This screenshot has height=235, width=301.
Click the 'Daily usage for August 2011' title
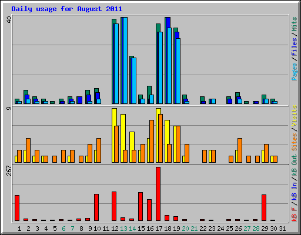point(66,9)
